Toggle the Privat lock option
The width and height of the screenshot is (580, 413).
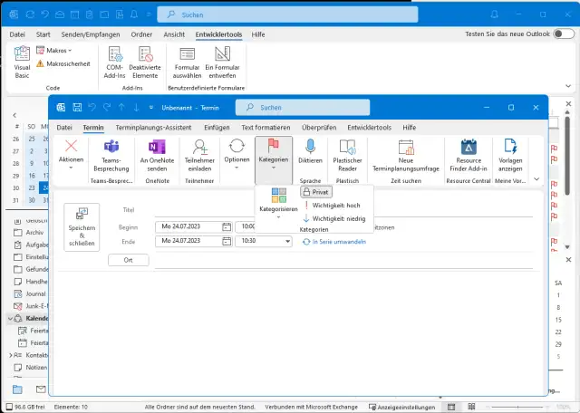(317, 193)
